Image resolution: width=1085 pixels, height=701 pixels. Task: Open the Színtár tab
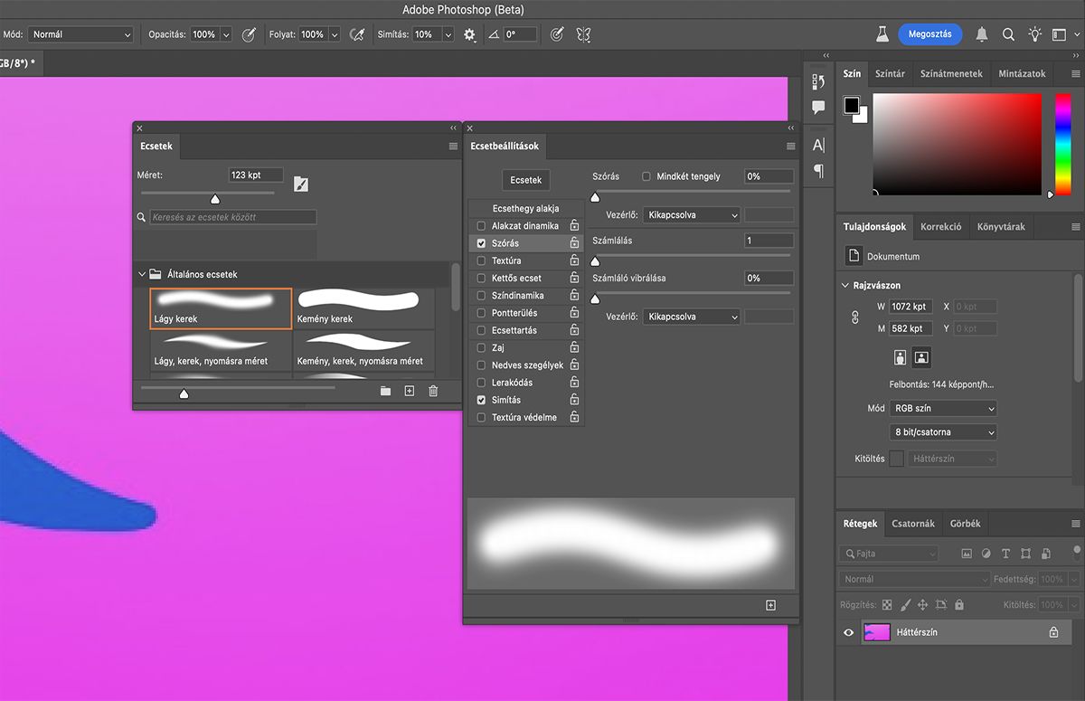[x=890, y=74]
